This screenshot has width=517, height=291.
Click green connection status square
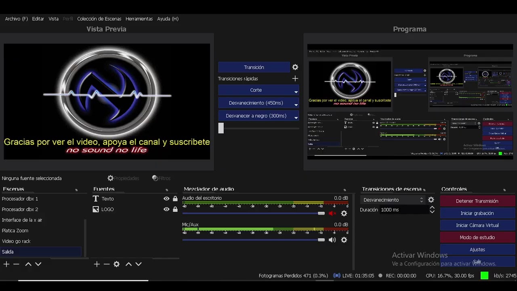[x=485, y=276]
